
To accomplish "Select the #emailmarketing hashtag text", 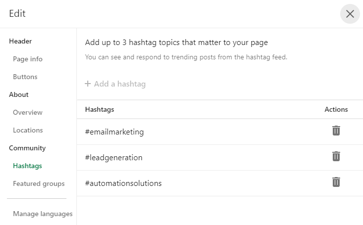I will tap(115, 132).
